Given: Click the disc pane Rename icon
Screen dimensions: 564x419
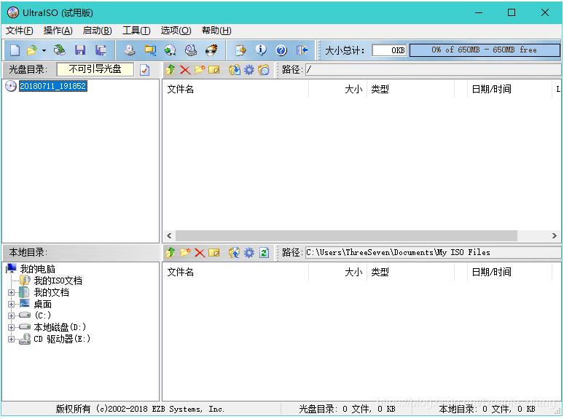Looking at the screenshot, I should click(x=214, y=70).
